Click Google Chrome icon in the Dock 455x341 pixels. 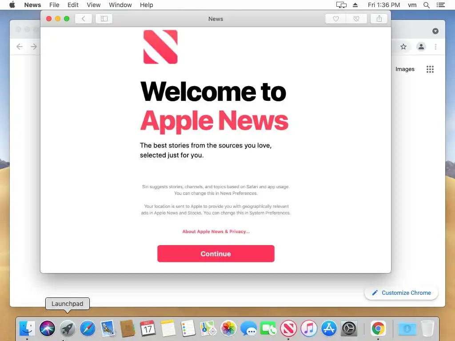(x=378, y=329)
